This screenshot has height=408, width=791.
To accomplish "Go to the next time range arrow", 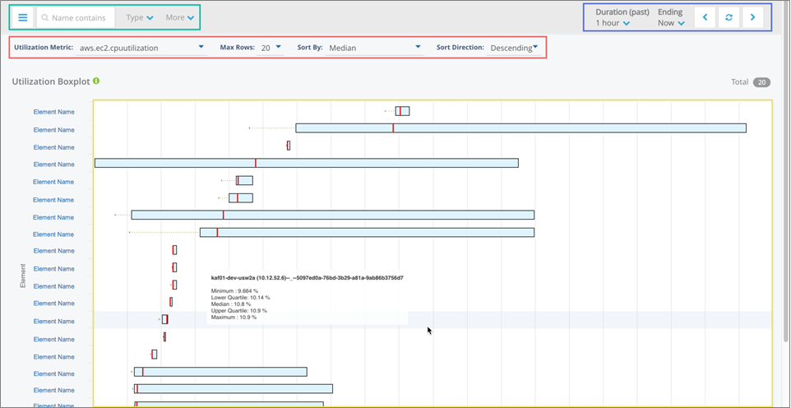I will tap(752, 17).
